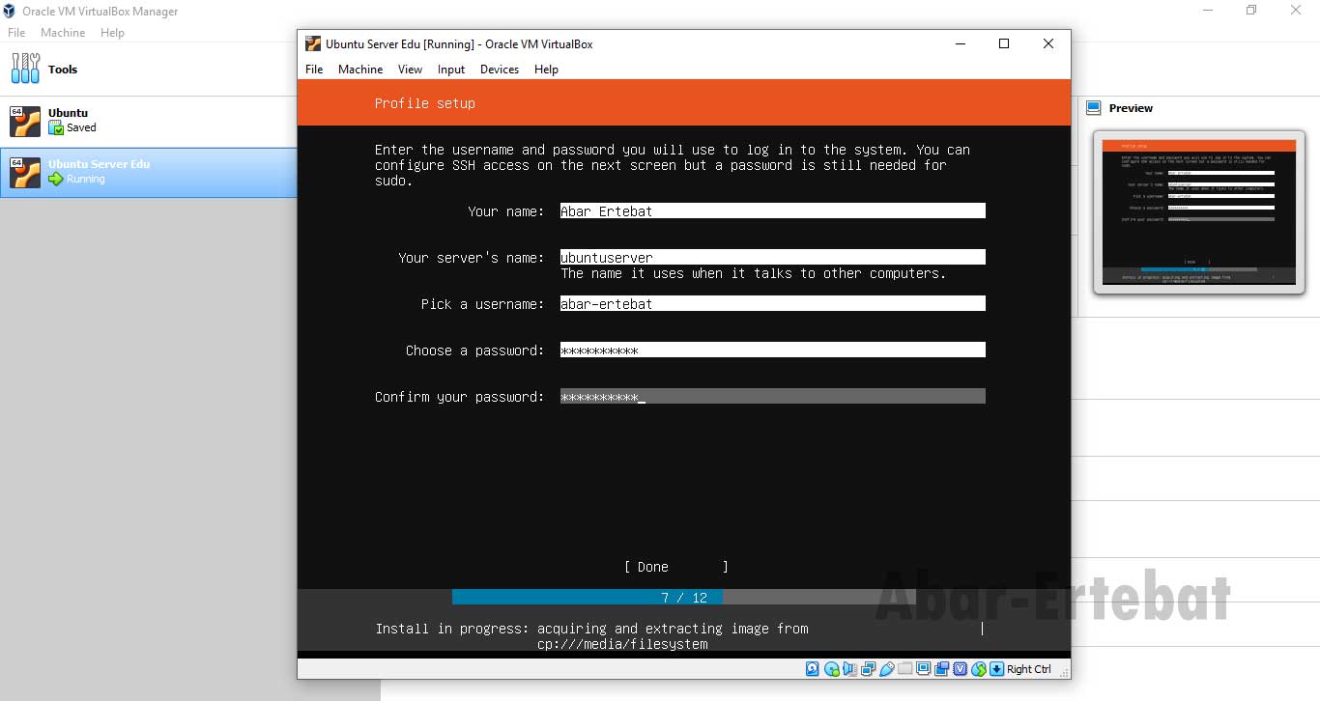Screen dimensions: 1320x701
Task: Open Machine menu in VirtualBox Manager window
Action: (x=63, y=33)
